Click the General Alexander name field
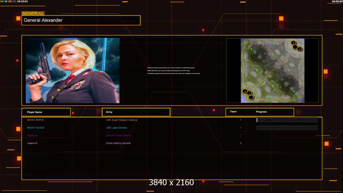Image resolution: width=343 pixels, height=193 pixels. tap(81, 20)
